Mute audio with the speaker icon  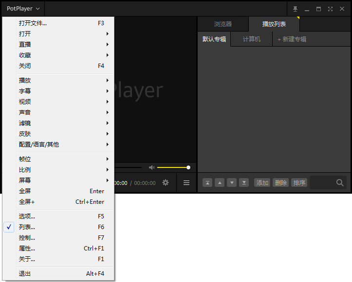[151, 167]
